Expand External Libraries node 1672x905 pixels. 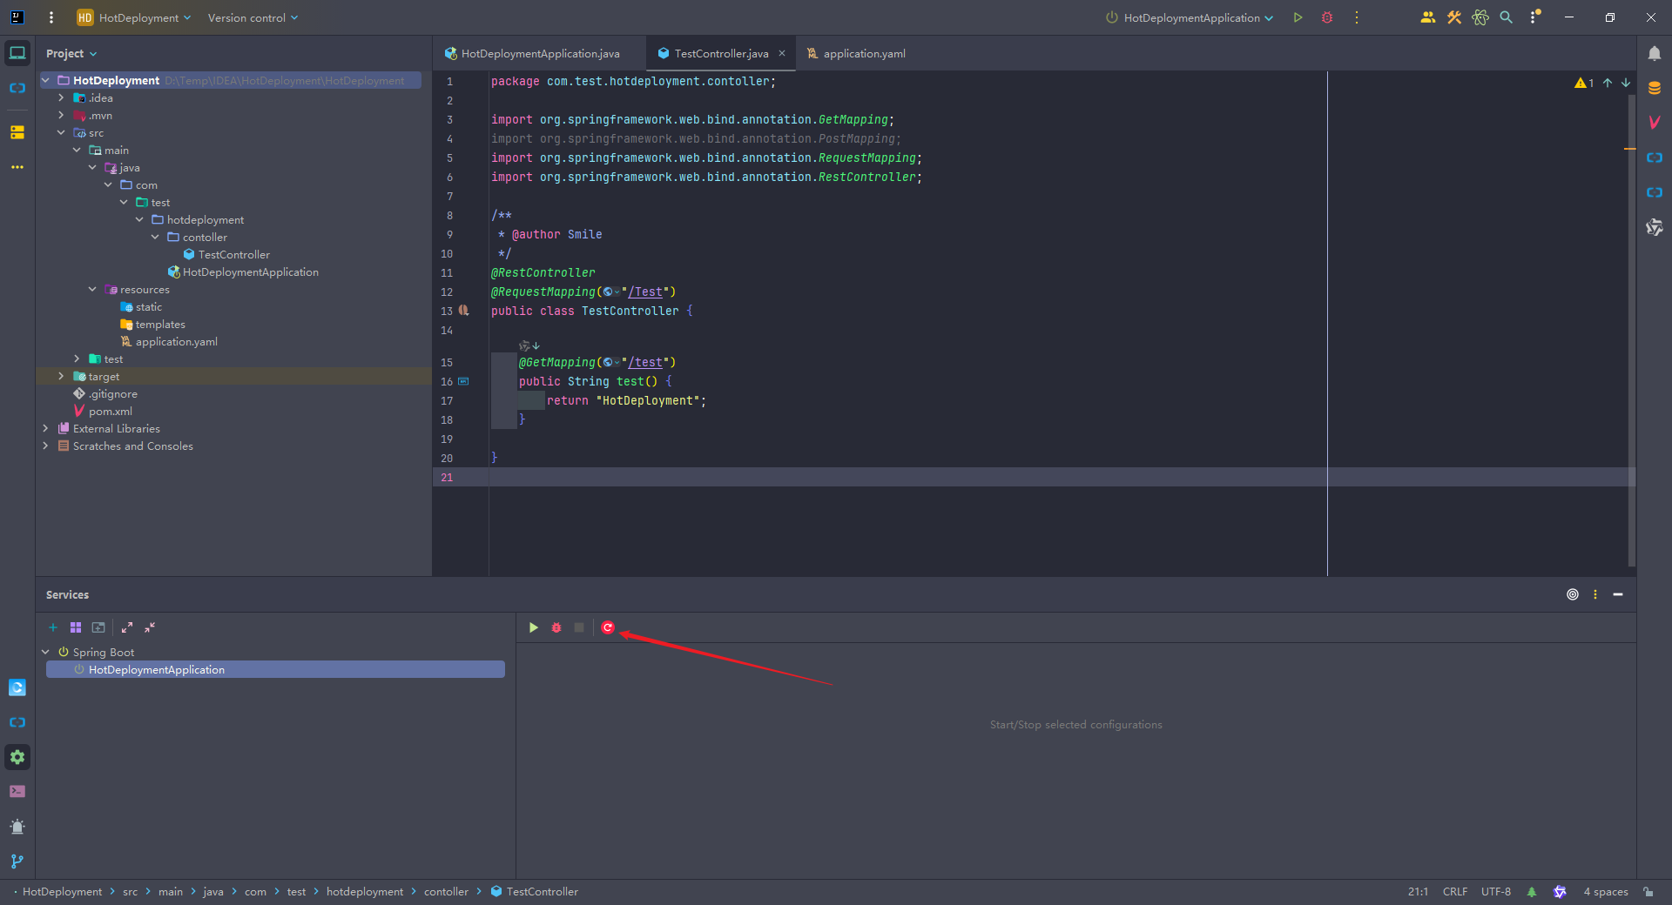(45, 428)
